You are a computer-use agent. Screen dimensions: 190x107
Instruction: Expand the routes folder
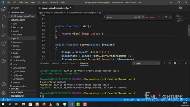[x=16, y=46]
